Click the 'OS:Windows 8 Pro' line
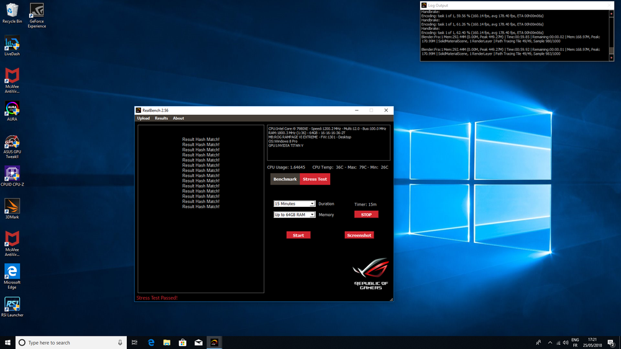 coord(283,141)
